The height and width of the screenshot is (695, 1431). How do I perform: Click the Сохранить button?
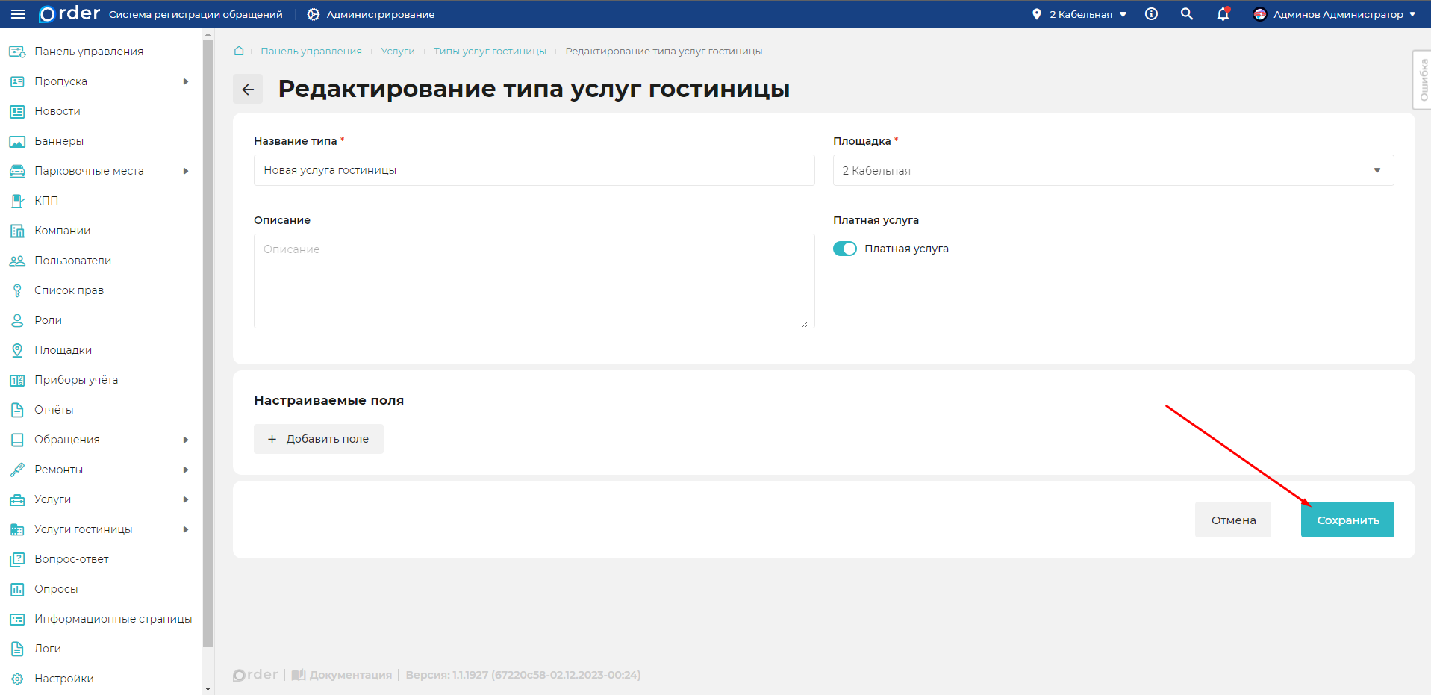coord(1347,519)
